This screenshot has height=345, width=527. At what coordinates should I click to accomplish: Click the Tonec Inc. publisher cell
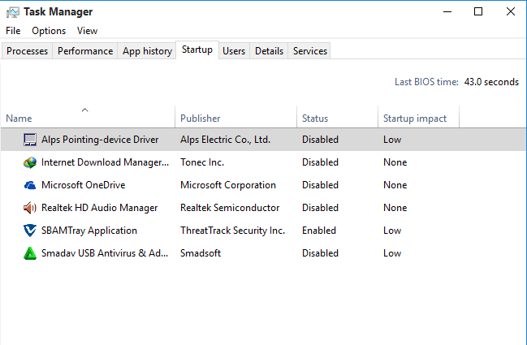202,162
